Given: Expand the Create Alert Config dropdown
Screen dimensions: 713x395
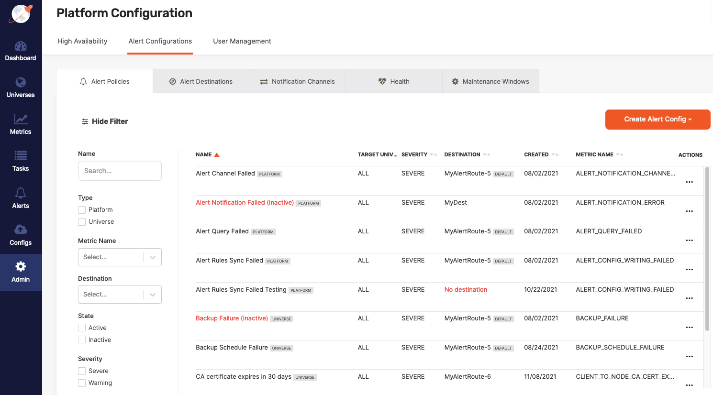Looking at the screenshot, I should point(657,120).
